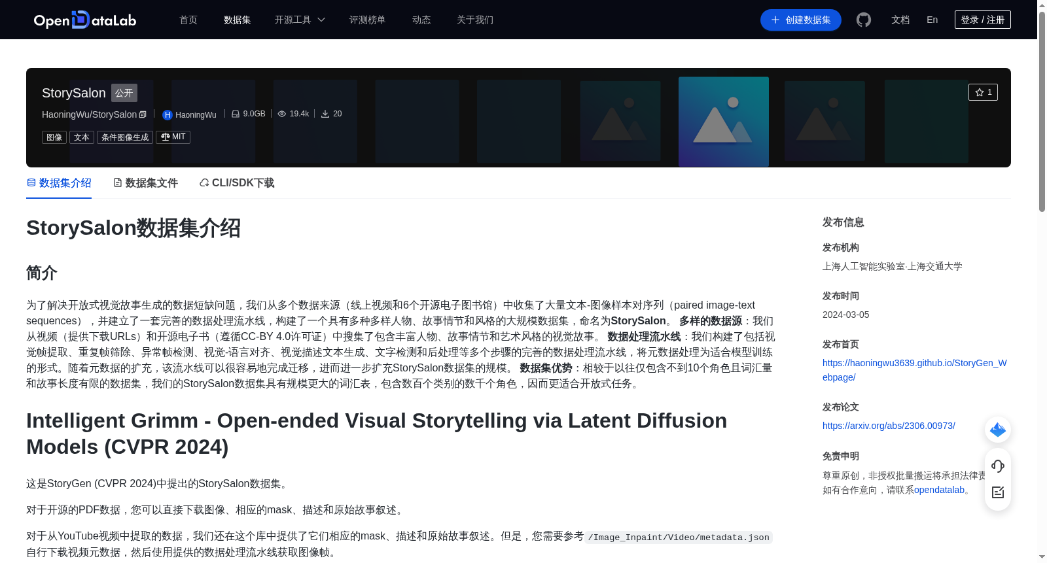
Task: Open 数据集 in top navigation
Action: (x=237, y=20)
